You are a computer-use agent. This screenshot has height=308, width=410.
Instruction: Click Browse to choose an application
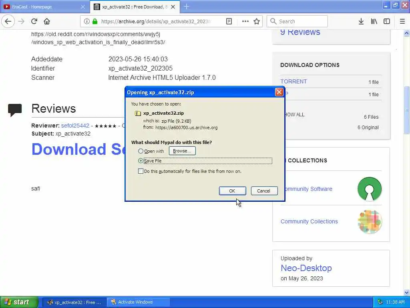click(x=182, y=151)
